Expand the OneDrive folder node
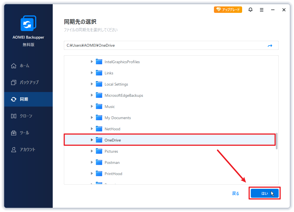Viewport: 294px width, 212px height. tap(92, 140)
